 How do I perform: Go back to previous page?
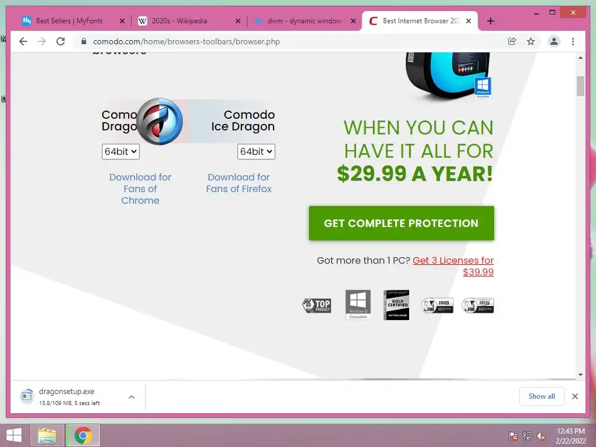click(23, 41)
